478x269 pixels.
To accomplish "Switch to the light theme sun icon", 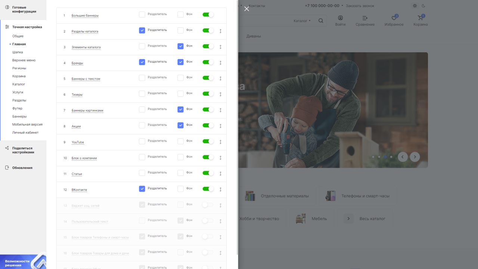I will [x=415, y=6].
